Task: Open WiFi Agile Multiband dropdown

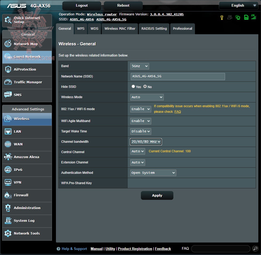Action: (141, 121)
